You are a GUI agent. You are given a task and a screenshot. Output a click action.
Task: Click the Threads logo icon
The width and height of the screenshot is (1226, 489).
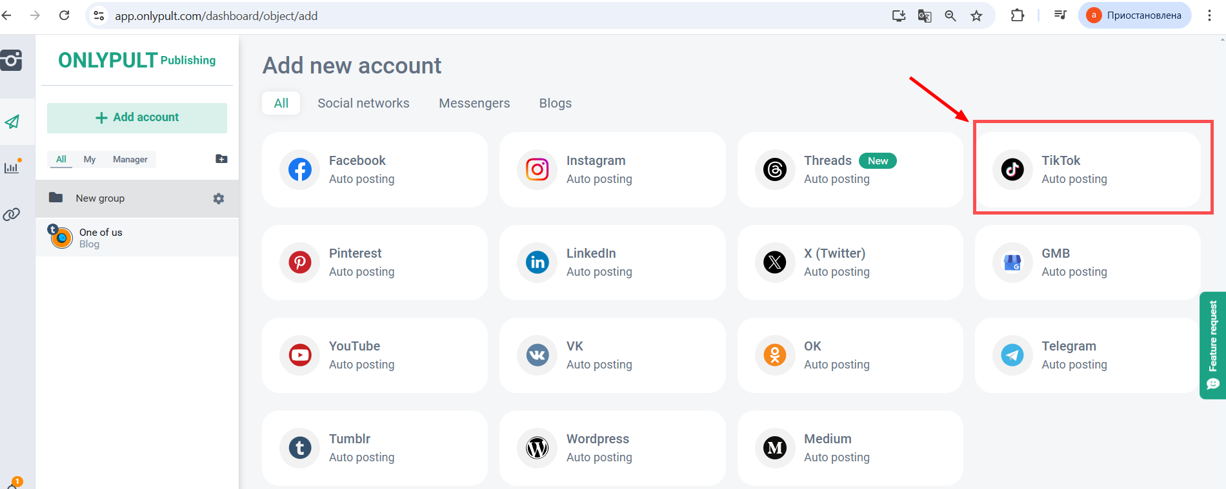[774, 169]
